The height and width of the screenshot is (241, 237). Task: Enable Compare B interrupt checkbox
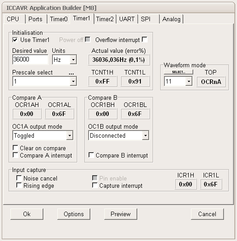point(91,155)
